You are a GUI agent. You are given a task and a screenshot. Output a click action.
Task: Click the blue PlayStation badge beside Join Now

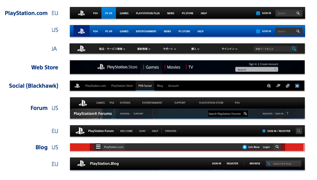pos(245,147)
